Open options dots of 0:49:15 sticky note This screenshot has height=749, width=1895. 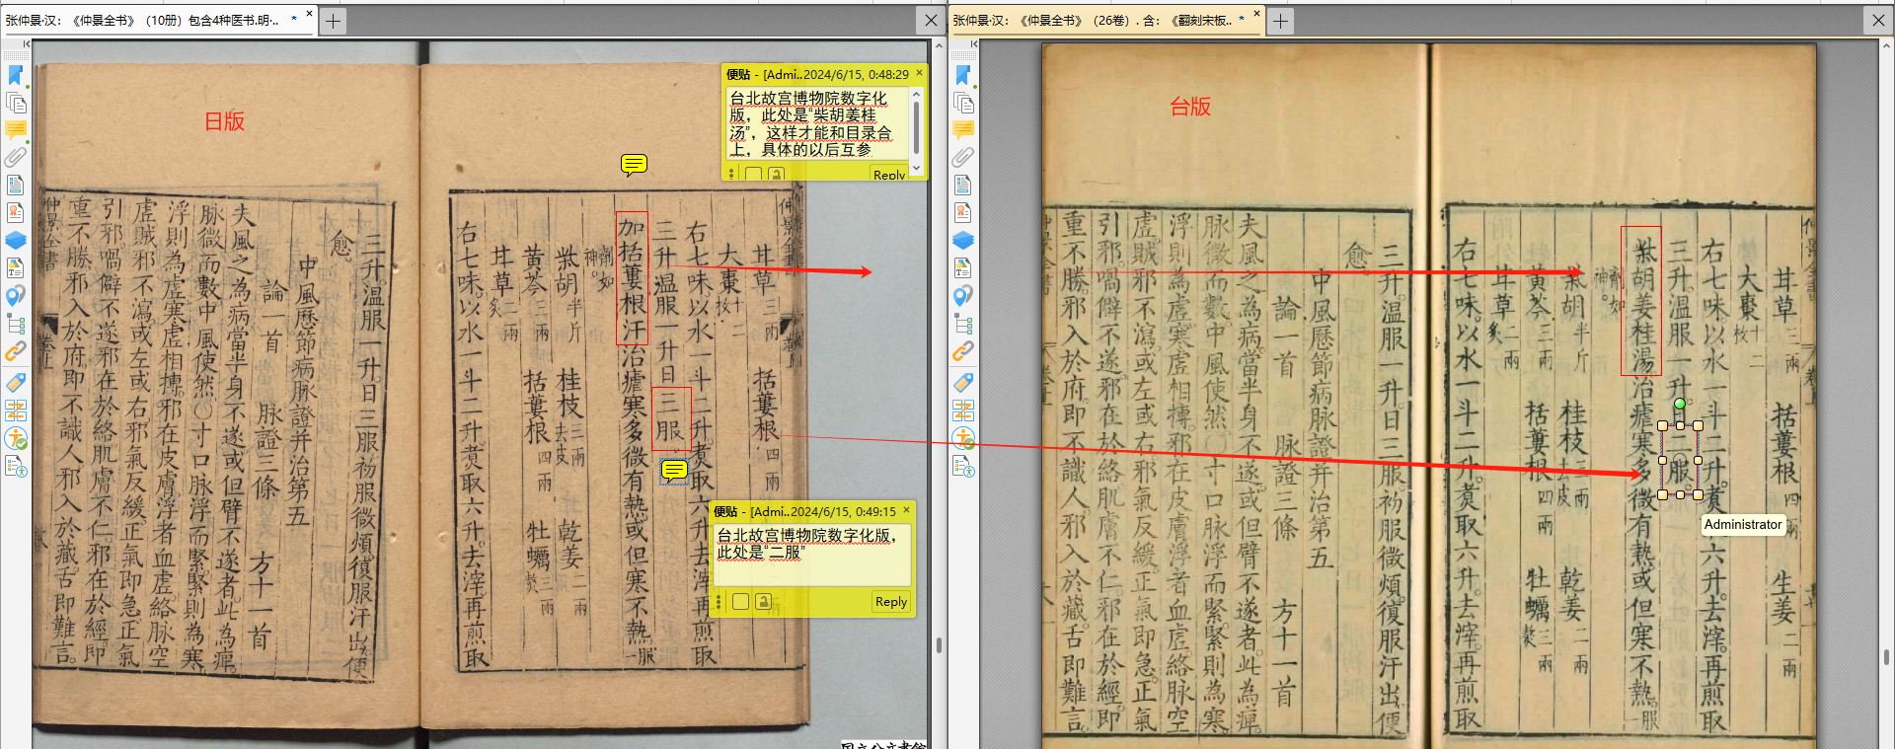click(x=720, y=601)
